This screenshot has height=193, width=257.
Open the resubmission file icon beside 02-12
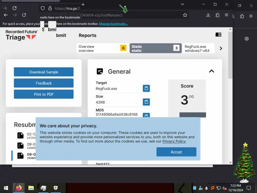[x=21, y=135]
